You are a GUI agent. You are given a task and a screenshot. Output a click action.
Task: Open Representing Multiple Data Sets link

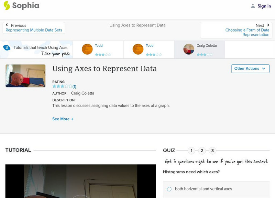pos(34,30)
